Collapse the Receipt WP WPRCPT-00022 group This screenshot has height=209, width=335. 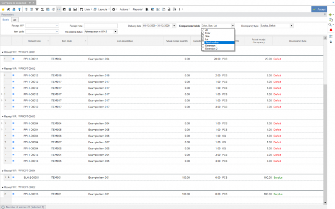click(x=2, y=187)
